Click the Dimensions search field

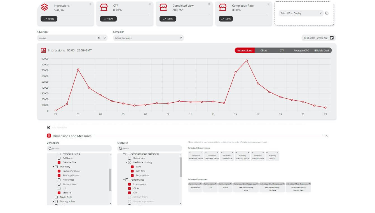(x=79, y=148)
